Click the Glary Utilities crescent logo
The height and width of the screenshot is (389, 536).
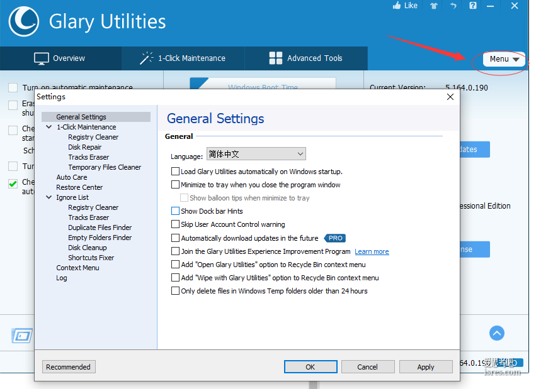pyautogui.click(x=23, y=21)
